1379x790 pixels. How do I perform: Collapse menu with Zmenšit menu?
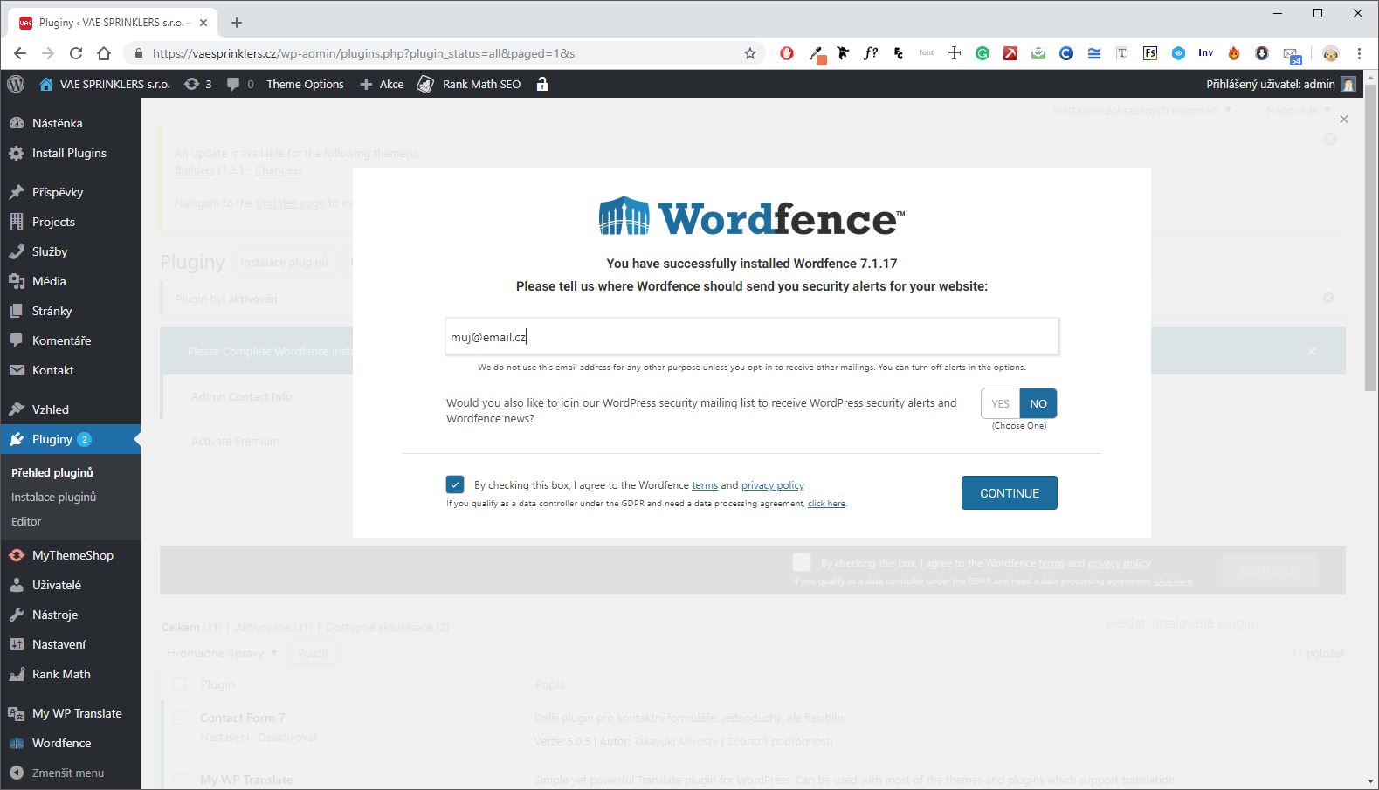pyautogui.click(x=70, y=773)
